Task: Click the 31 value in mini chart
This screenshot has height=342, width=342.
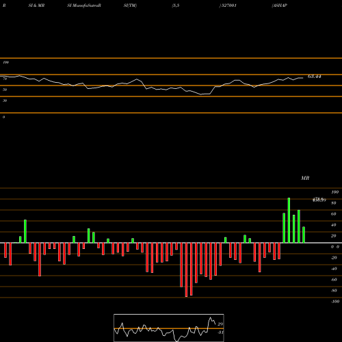Action: [x=220, y=332]
